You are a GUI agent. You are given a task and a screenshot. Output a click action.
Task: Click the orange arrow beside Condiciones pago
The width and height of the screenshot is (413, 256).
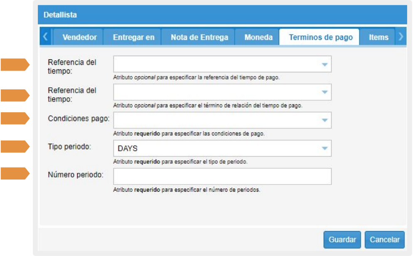[x=15, y=119]
